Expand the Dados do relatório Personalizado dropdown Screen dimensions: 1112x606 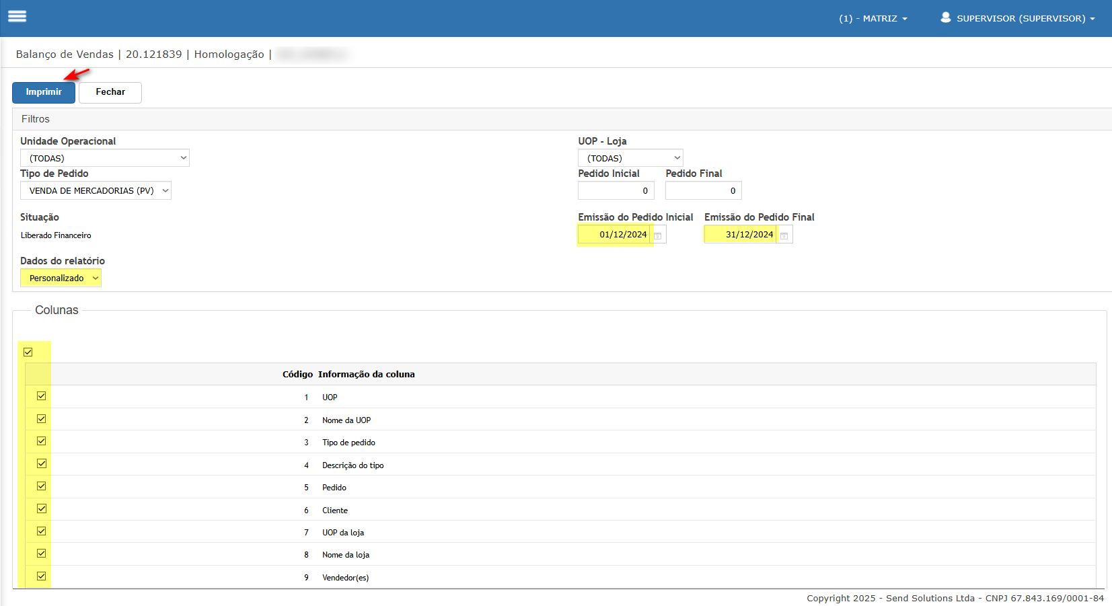tap(61, 278)
